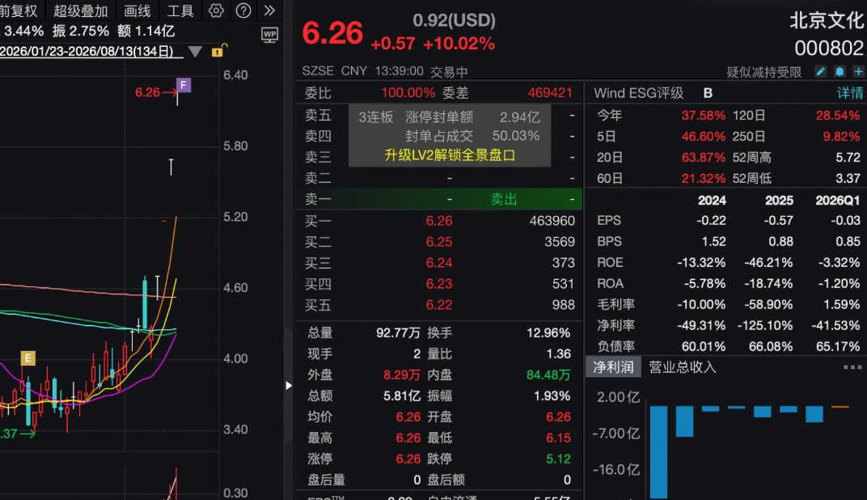Switch to the 营业总收入 tab
The image size is (867, 500).
(x=682, y=367)
